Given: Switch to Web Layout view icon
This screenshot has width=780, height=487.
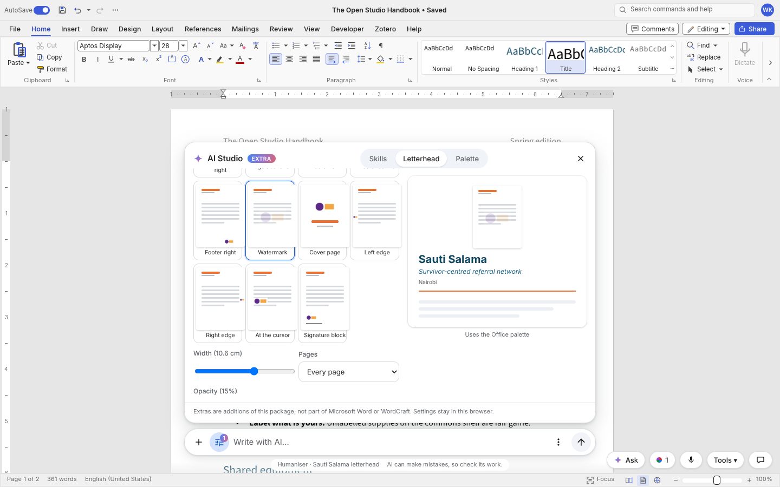Looking at the screenshot, I should click(657, 480).
